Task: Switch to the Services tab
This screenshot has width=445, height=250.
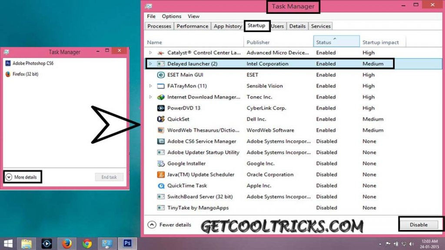Action: click(x=321, y=26)
